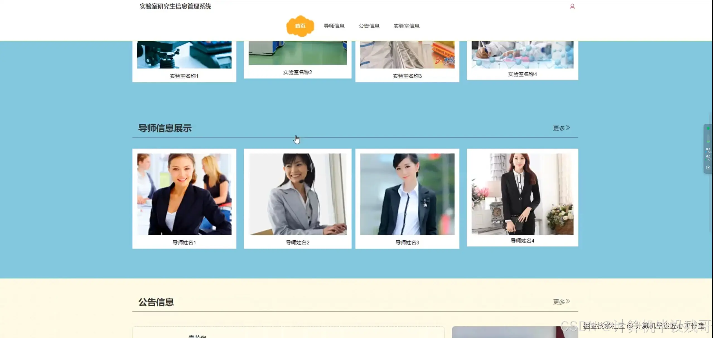Expand the 更多 chevron beside 公告信息 heading
The image size is (713, 338).
[x=568, y=301]
